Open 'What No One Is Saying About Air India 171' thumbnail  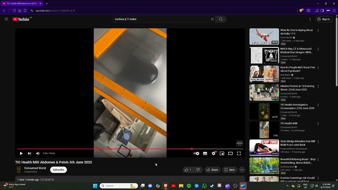click(264, 36)
